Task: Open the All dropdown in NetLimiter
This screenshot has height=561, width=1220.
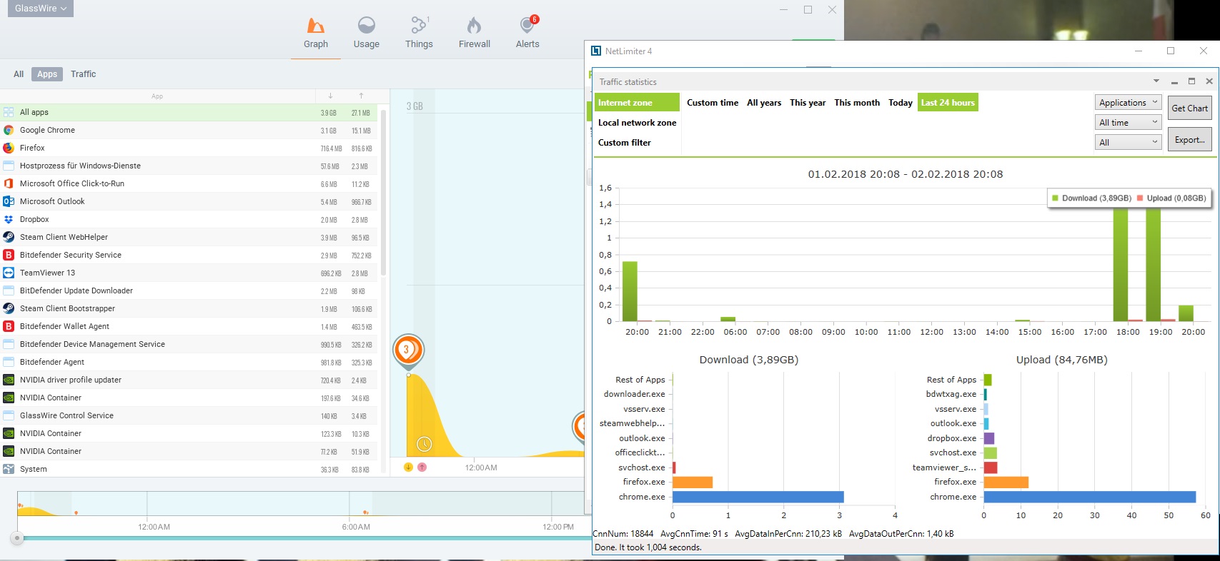Action: [x=1129, y=143]
